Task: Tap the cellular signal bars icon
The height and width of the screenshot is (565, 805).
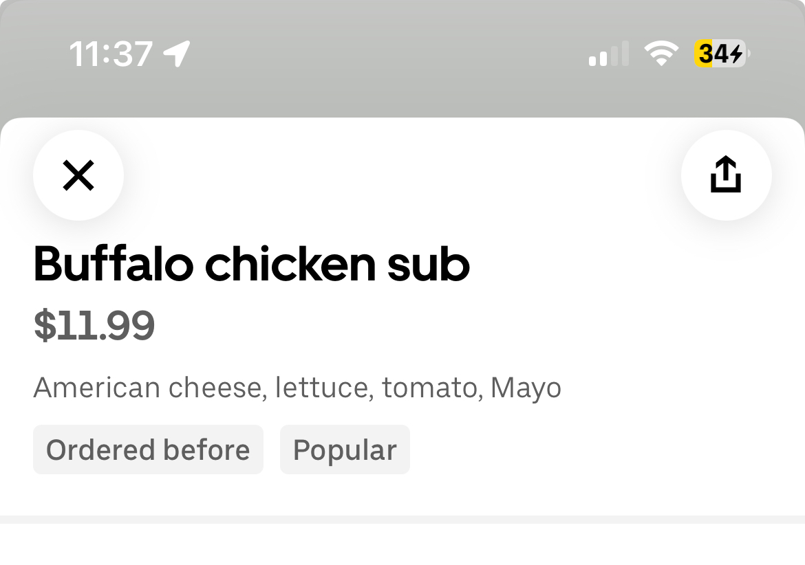Action: [608, 54]
